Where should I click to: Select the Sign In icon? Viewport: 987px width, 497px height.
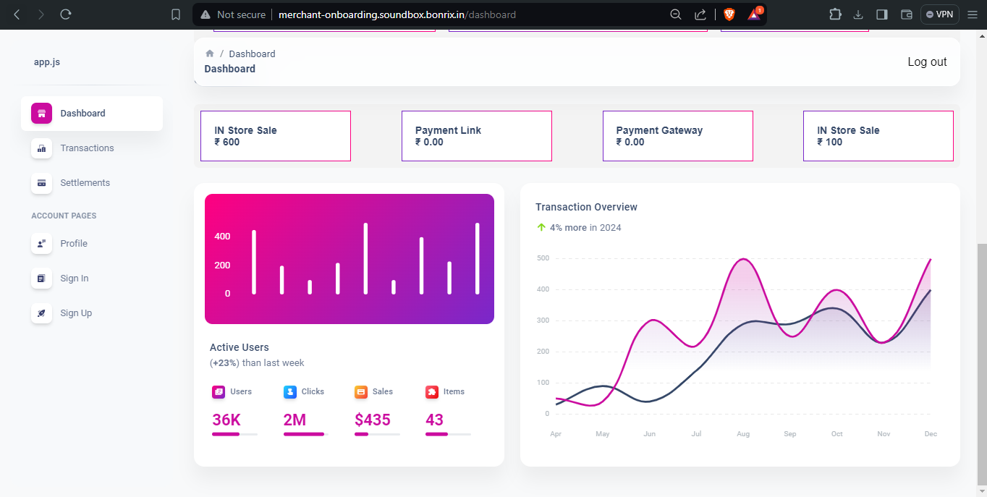coord(41,279)
